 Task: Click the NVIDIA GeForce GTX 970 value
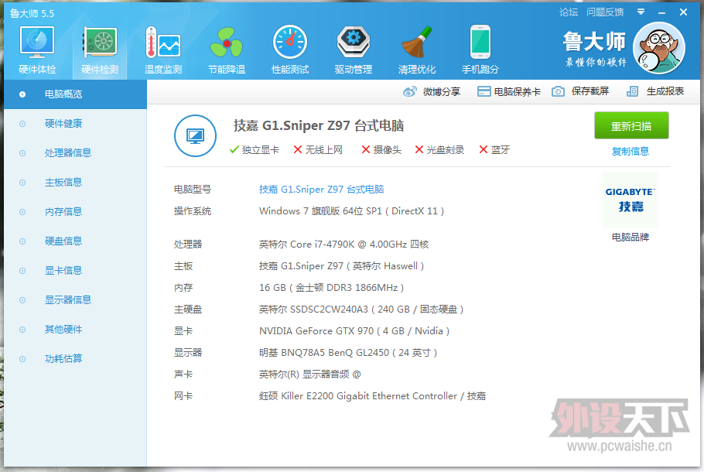tap(354, 331)
